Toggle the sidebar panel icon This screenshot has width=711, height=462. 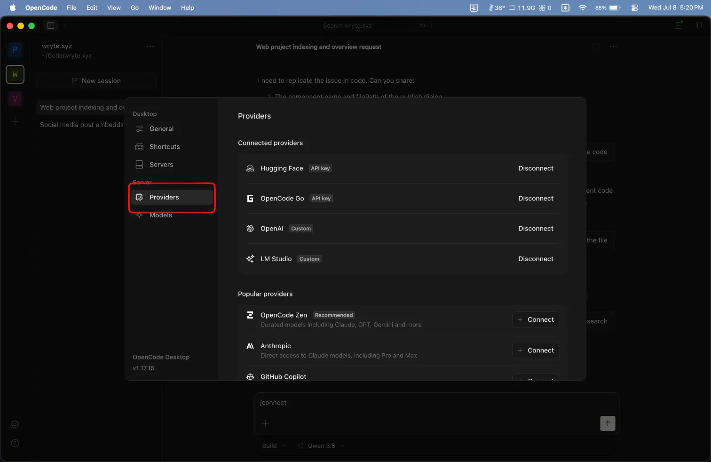51,25
